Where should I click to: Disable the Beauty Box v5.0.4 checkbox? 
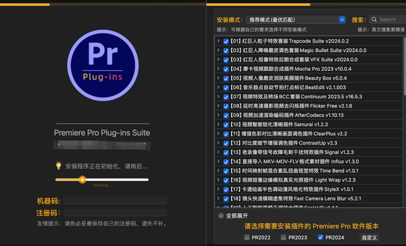coord(226,78)
